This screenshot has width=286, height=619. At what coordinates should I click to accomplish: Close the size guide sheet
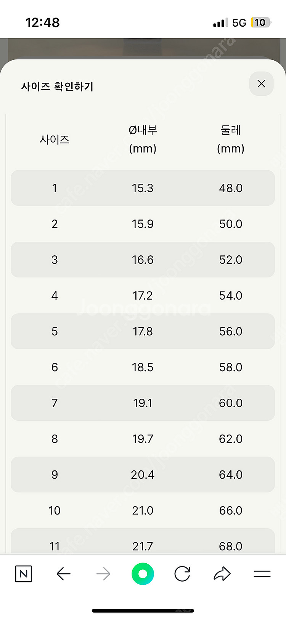(261, 84)
